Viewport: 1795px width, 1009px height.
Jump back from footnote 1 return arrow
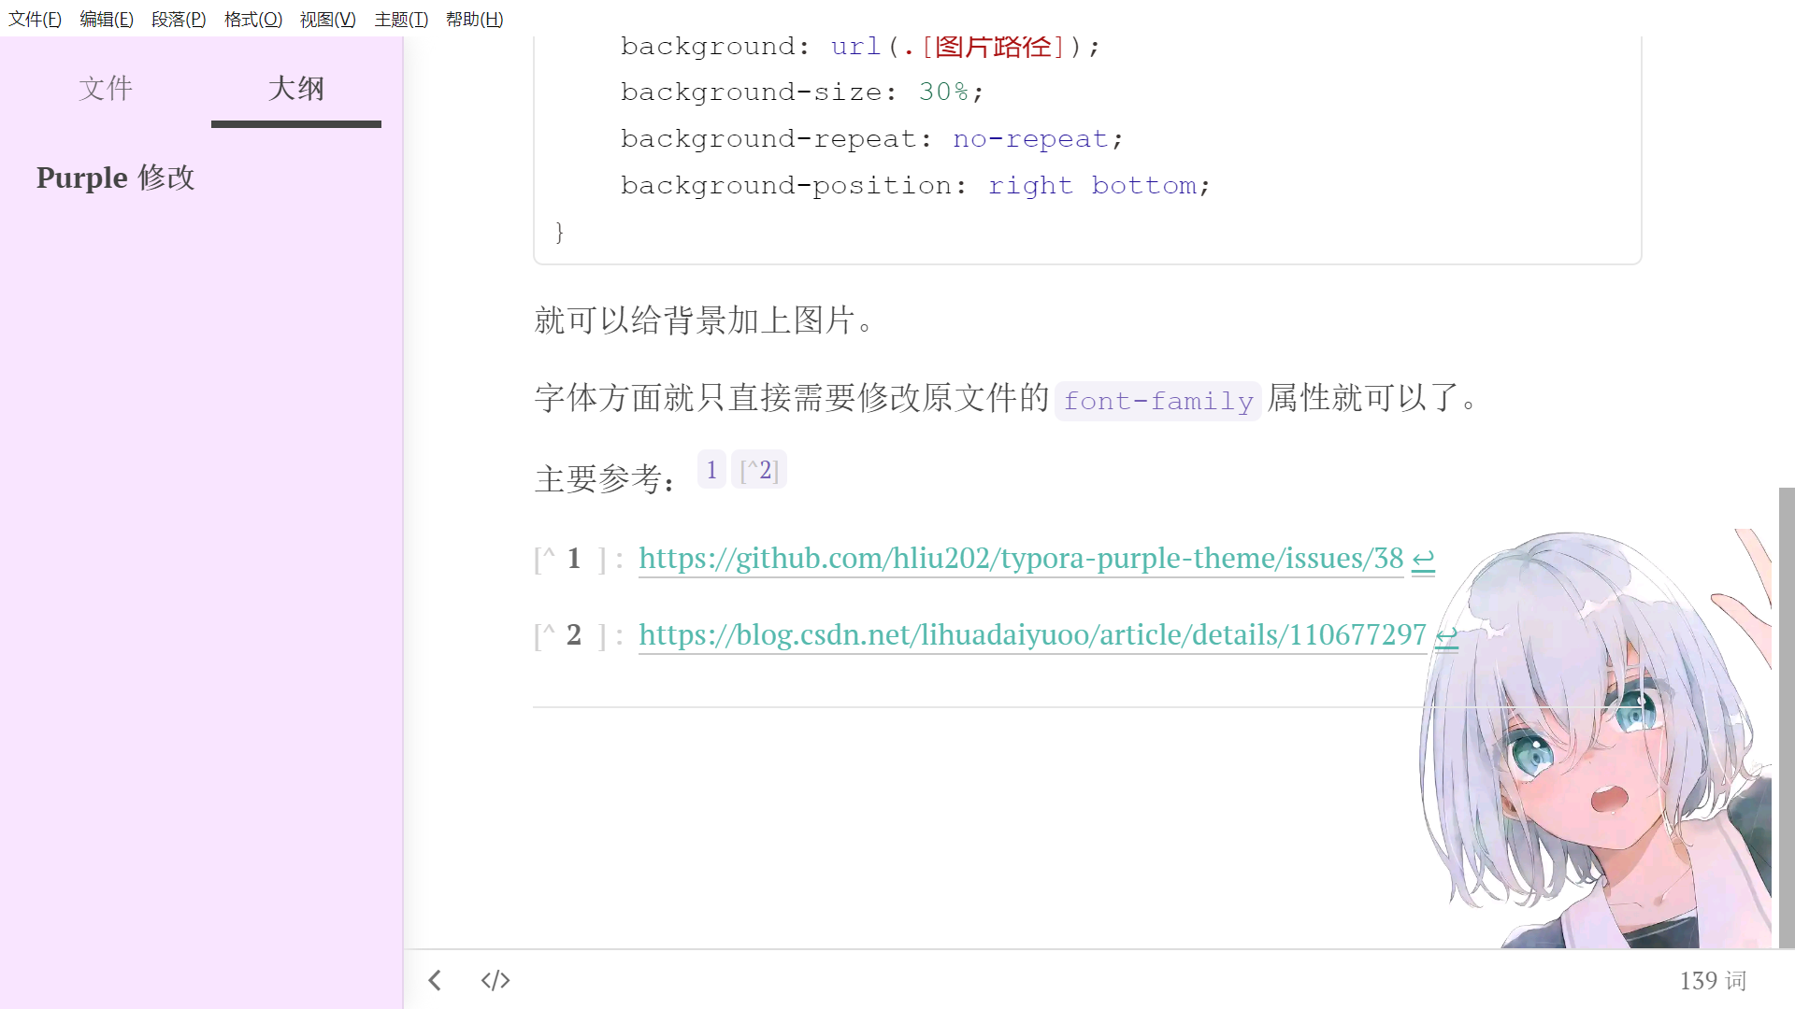coord(1423,561)
